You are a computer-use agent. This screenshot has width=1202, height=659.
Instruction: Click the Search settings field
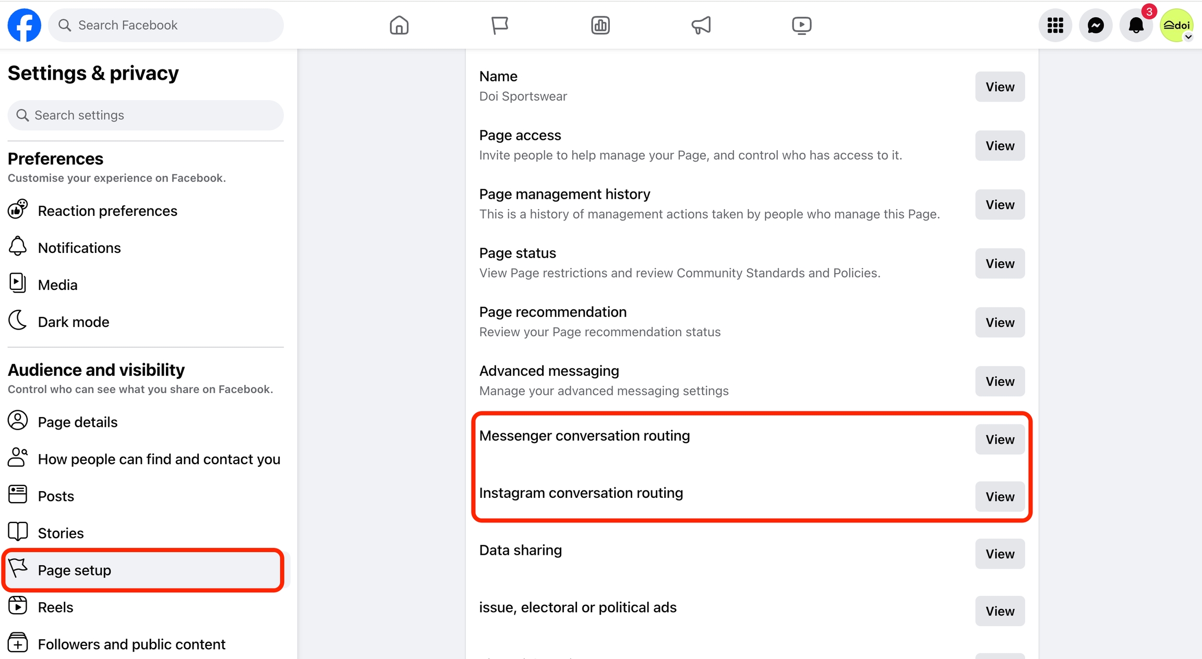tap(151, 115)
